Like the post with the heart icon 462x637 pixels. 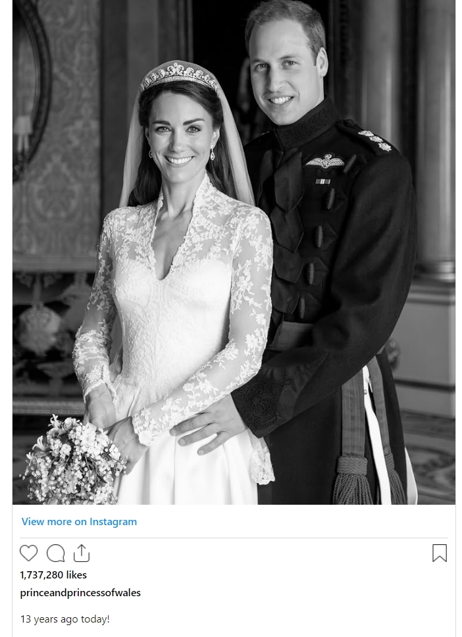28,553
